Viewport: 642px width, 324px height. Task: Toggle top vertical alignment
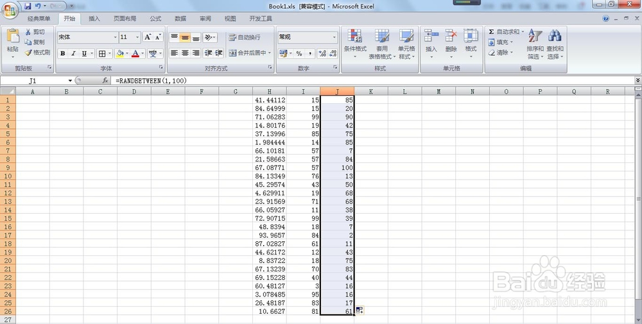[x=174, y=38]
